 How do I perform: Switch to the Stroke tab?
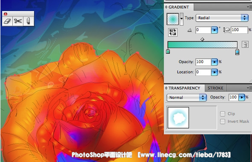[215, 88]
